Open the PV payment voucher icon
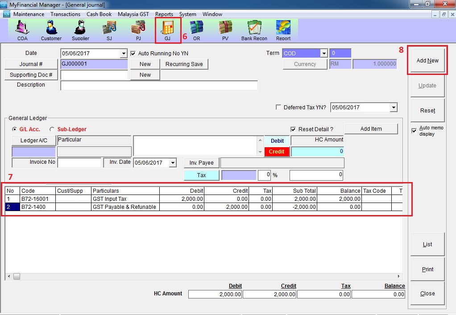The image size is (456, 315). pos(225,30)
